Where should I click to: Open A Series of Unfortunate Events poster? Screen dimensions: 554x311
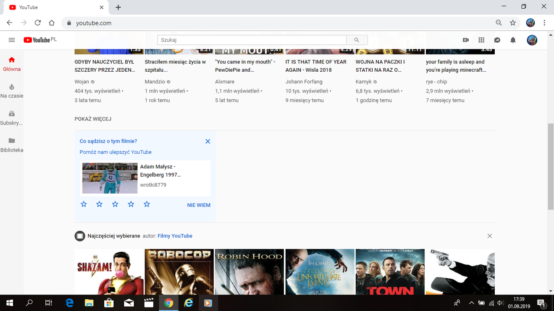point(320,272)
